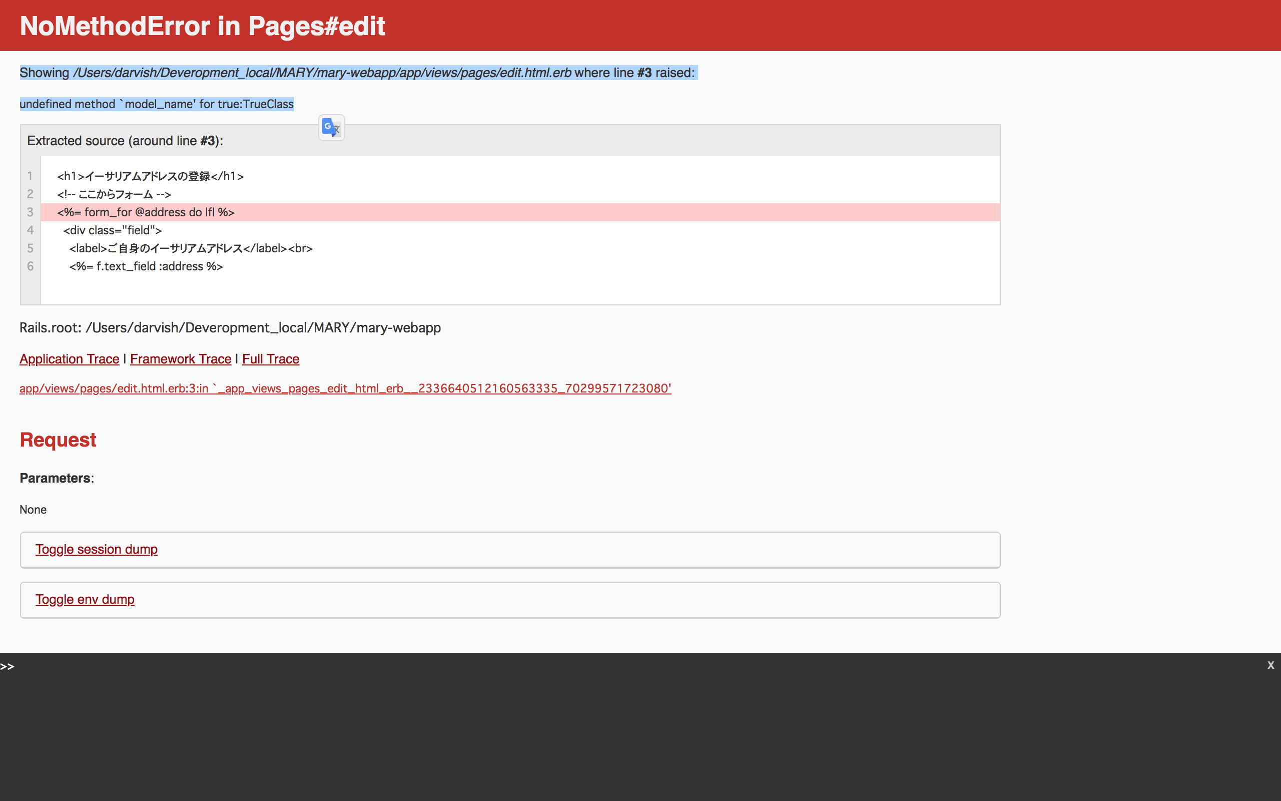The height and width of the screenshot is (801, 1281).
Task: Click the Rails.root path text
Action: tap(230, 328)
